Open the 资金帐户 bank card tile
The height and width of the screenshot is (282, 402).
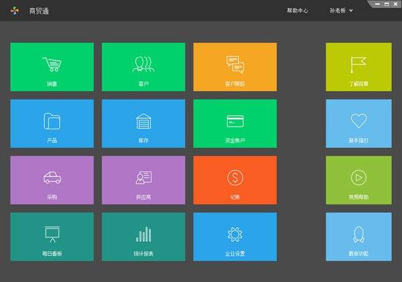[235, 123]
